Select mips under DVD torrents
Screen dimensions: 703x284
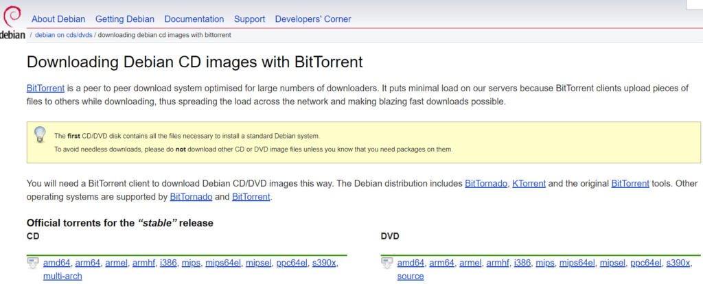click(545, 263)
